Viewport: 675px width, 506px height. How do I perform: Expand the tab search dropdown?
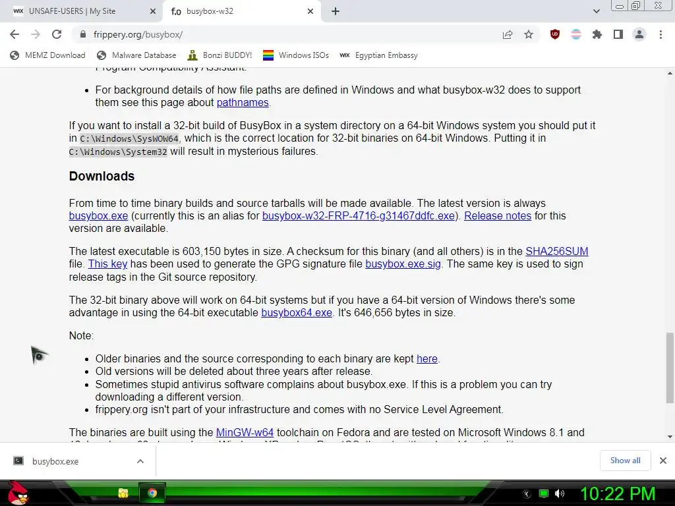pyautogui.click(x=596, y=11)
